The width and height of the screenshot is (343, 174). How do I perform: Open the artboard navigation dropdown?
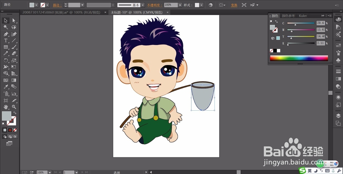[x=76, y=172]
